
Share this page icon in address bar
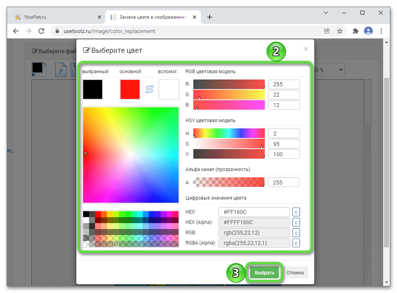327,31
